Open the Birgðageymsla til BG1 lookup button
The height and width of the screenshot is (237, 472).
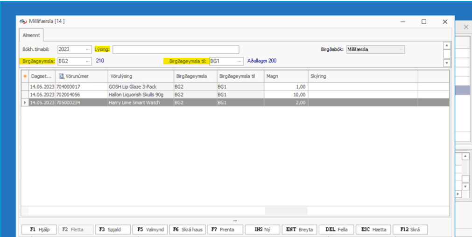[240, 61]
